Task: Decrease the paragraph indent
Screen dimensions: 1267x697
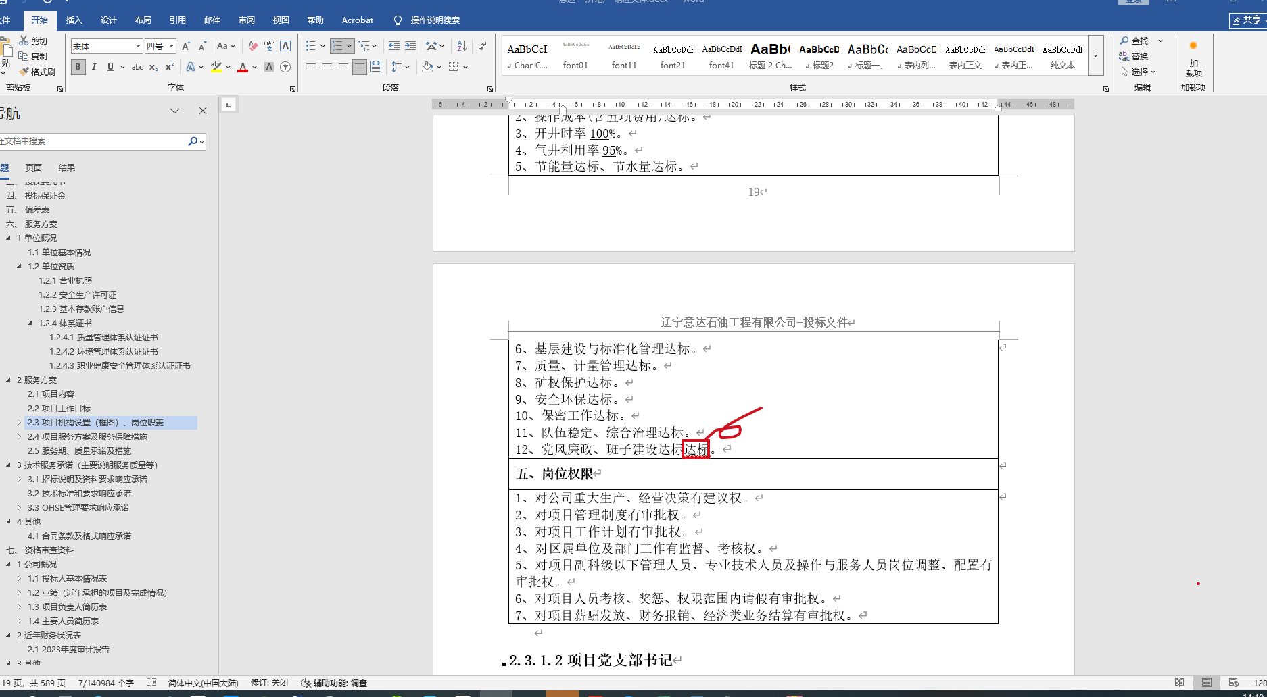Action: point(394,46)
